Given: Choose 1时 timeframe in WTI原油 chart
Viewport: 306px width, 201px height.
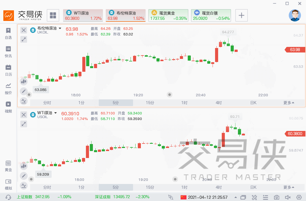Looking at the screenshot, I should click(x=184, y=187).
